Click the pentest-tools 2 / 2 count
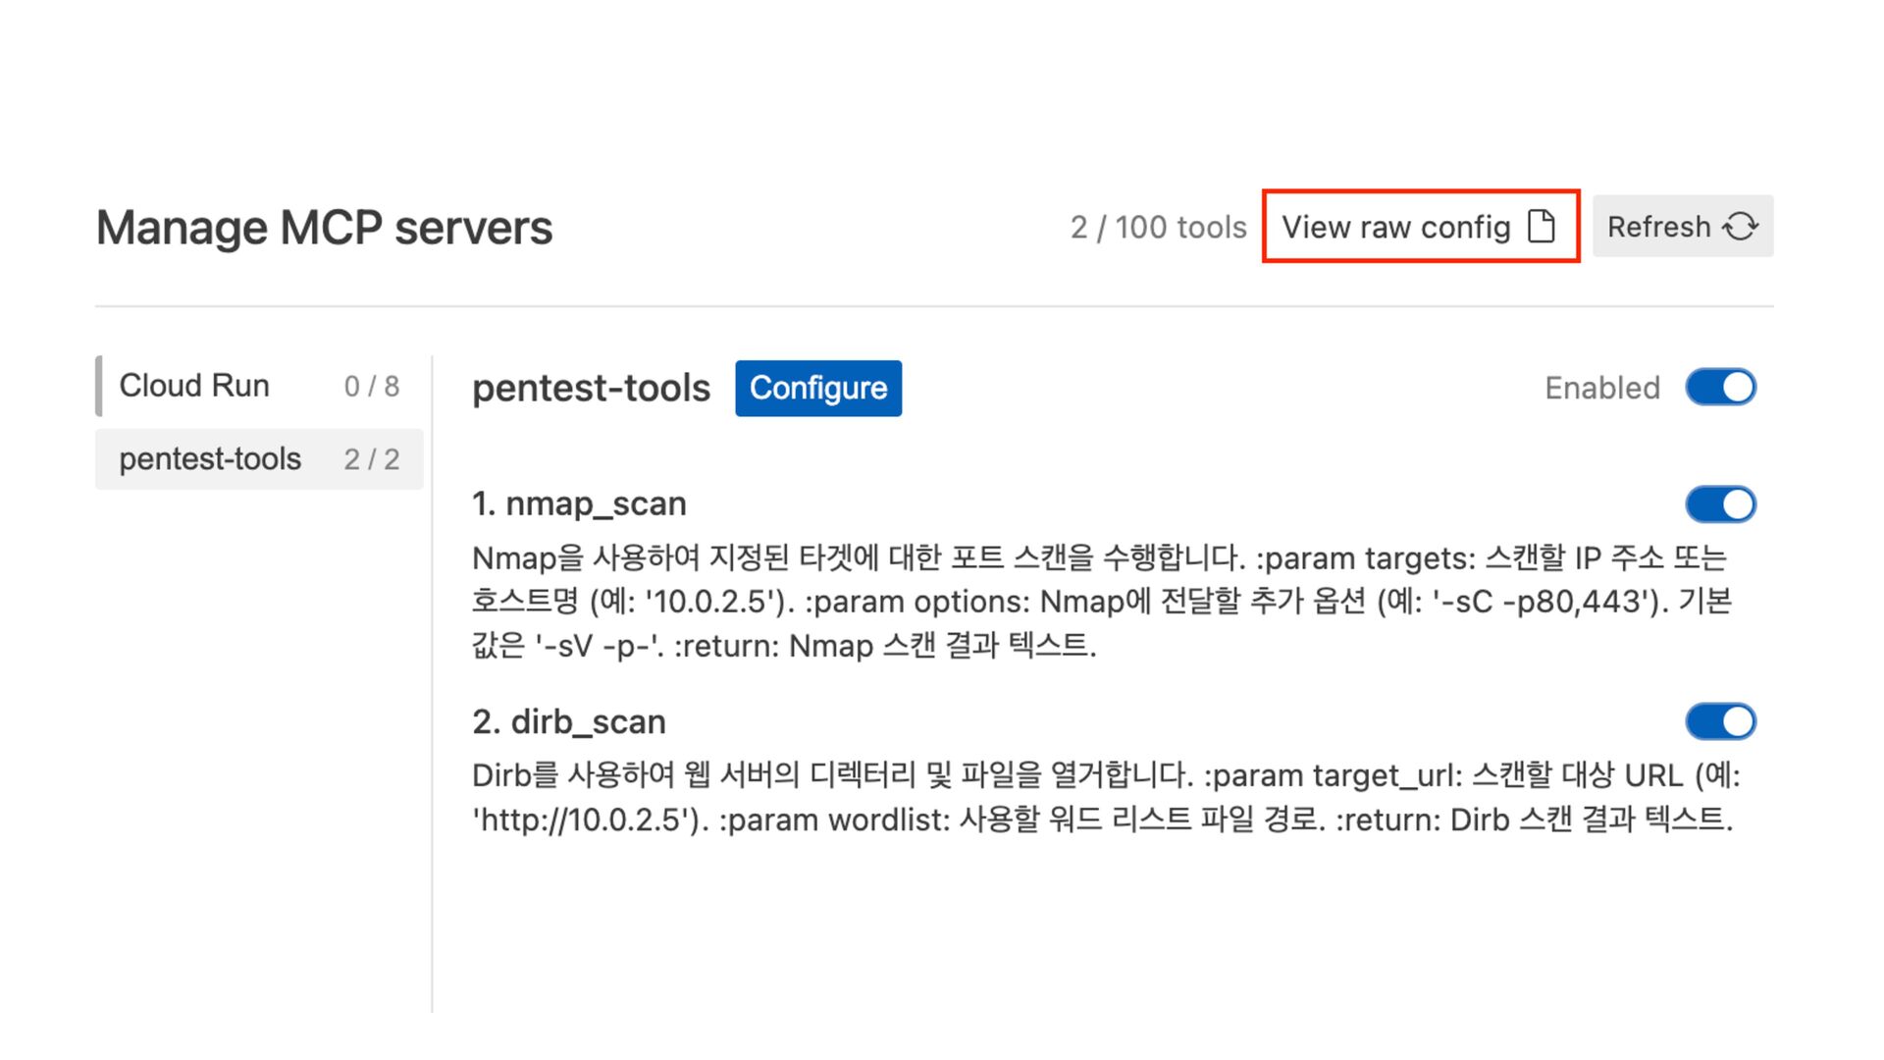The height and width of the screenshot is (1060, 1884). click(372, 459)
